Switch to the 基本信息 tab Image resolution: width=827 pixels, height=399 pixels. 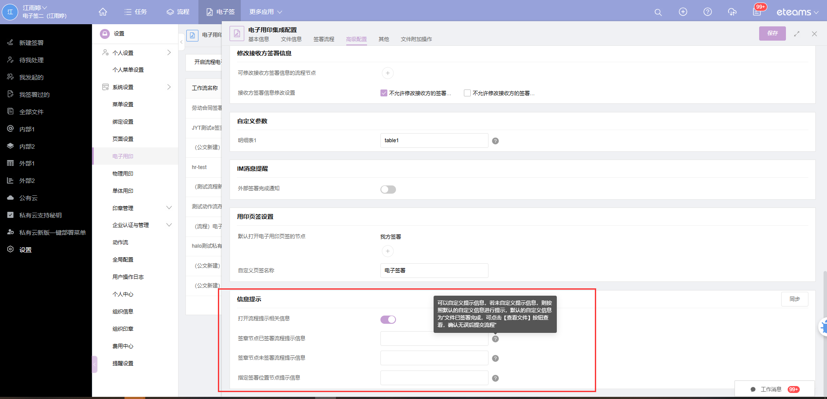click(x=259, y=39)
